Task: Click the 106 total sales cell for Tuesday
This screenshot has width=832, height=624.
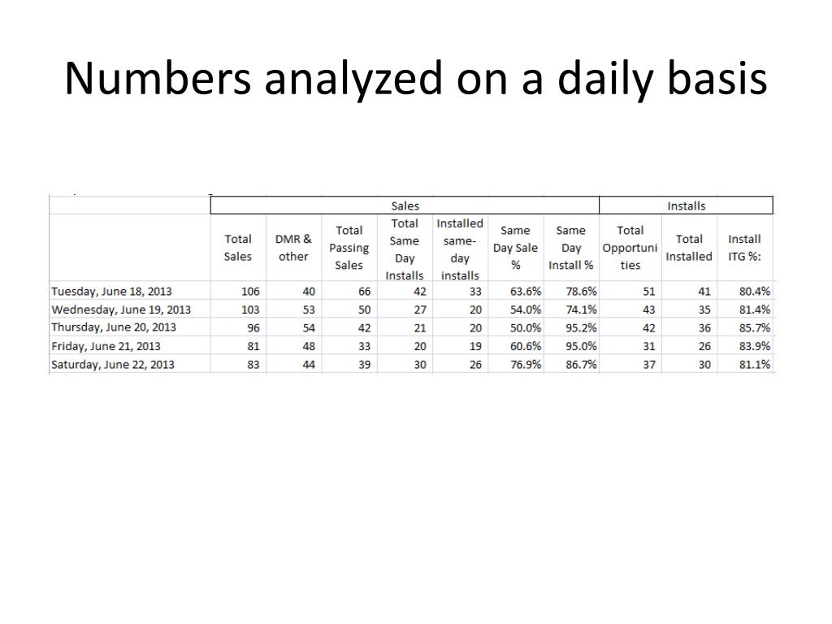Action: tap(250, 292)
